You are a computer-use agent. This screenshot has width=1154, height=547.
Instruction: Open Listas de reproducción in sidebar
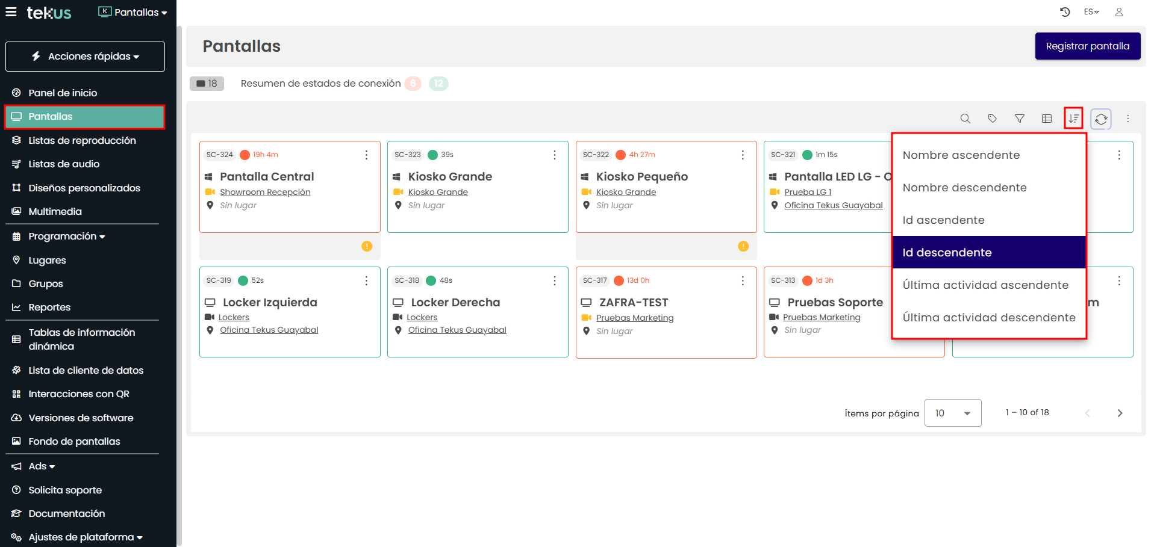(82, 140)
